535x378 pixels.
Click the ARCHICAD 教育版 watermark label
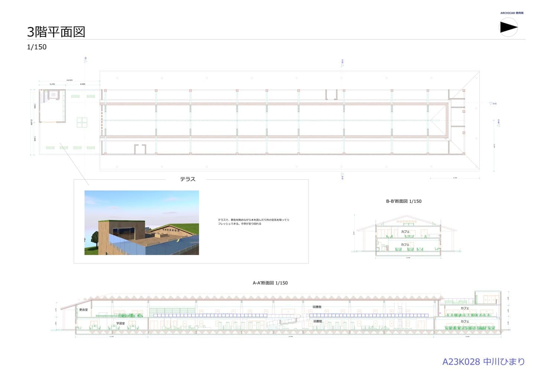(x=512, y=13)
